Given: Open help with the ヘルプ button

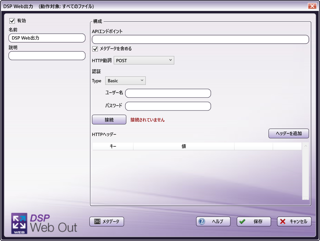Looking at the screenshot, I should point(213,222).
